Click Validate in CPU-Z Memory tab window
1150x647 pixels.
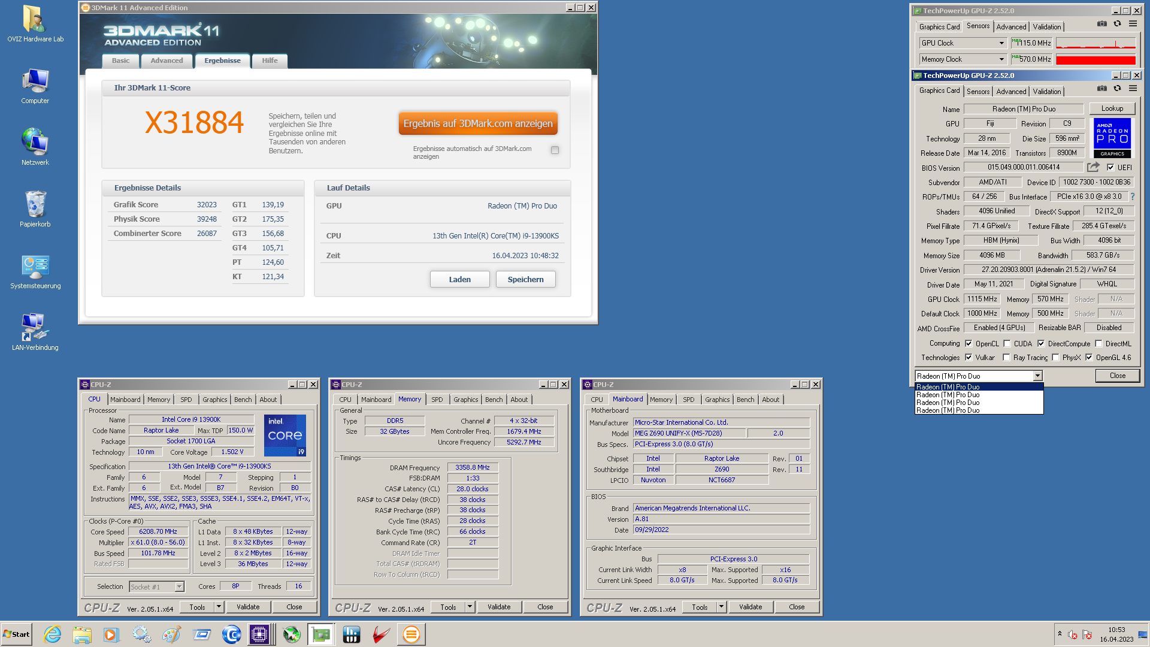(x=499, y=607)
